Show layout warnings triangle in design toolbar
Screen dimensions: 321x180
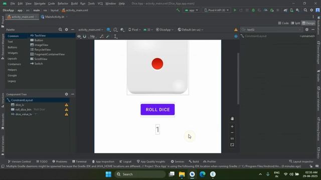click(236, 30)
